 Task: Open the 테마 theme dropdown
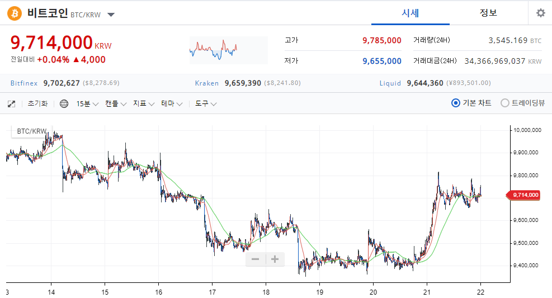coord(172,103)
